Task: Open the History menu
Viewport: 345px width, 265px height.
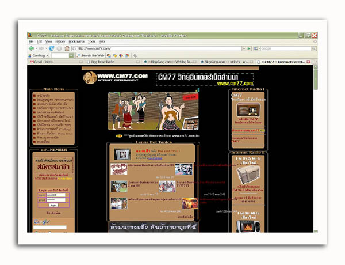Action: click(x=60, y=41)
